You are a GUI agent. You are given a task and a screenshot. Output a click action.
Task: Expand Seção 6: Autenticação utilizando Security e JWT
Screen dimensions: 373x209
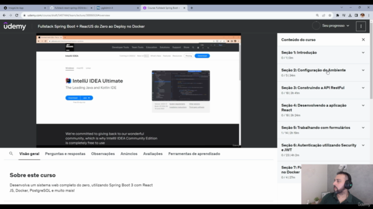point(323,150)
